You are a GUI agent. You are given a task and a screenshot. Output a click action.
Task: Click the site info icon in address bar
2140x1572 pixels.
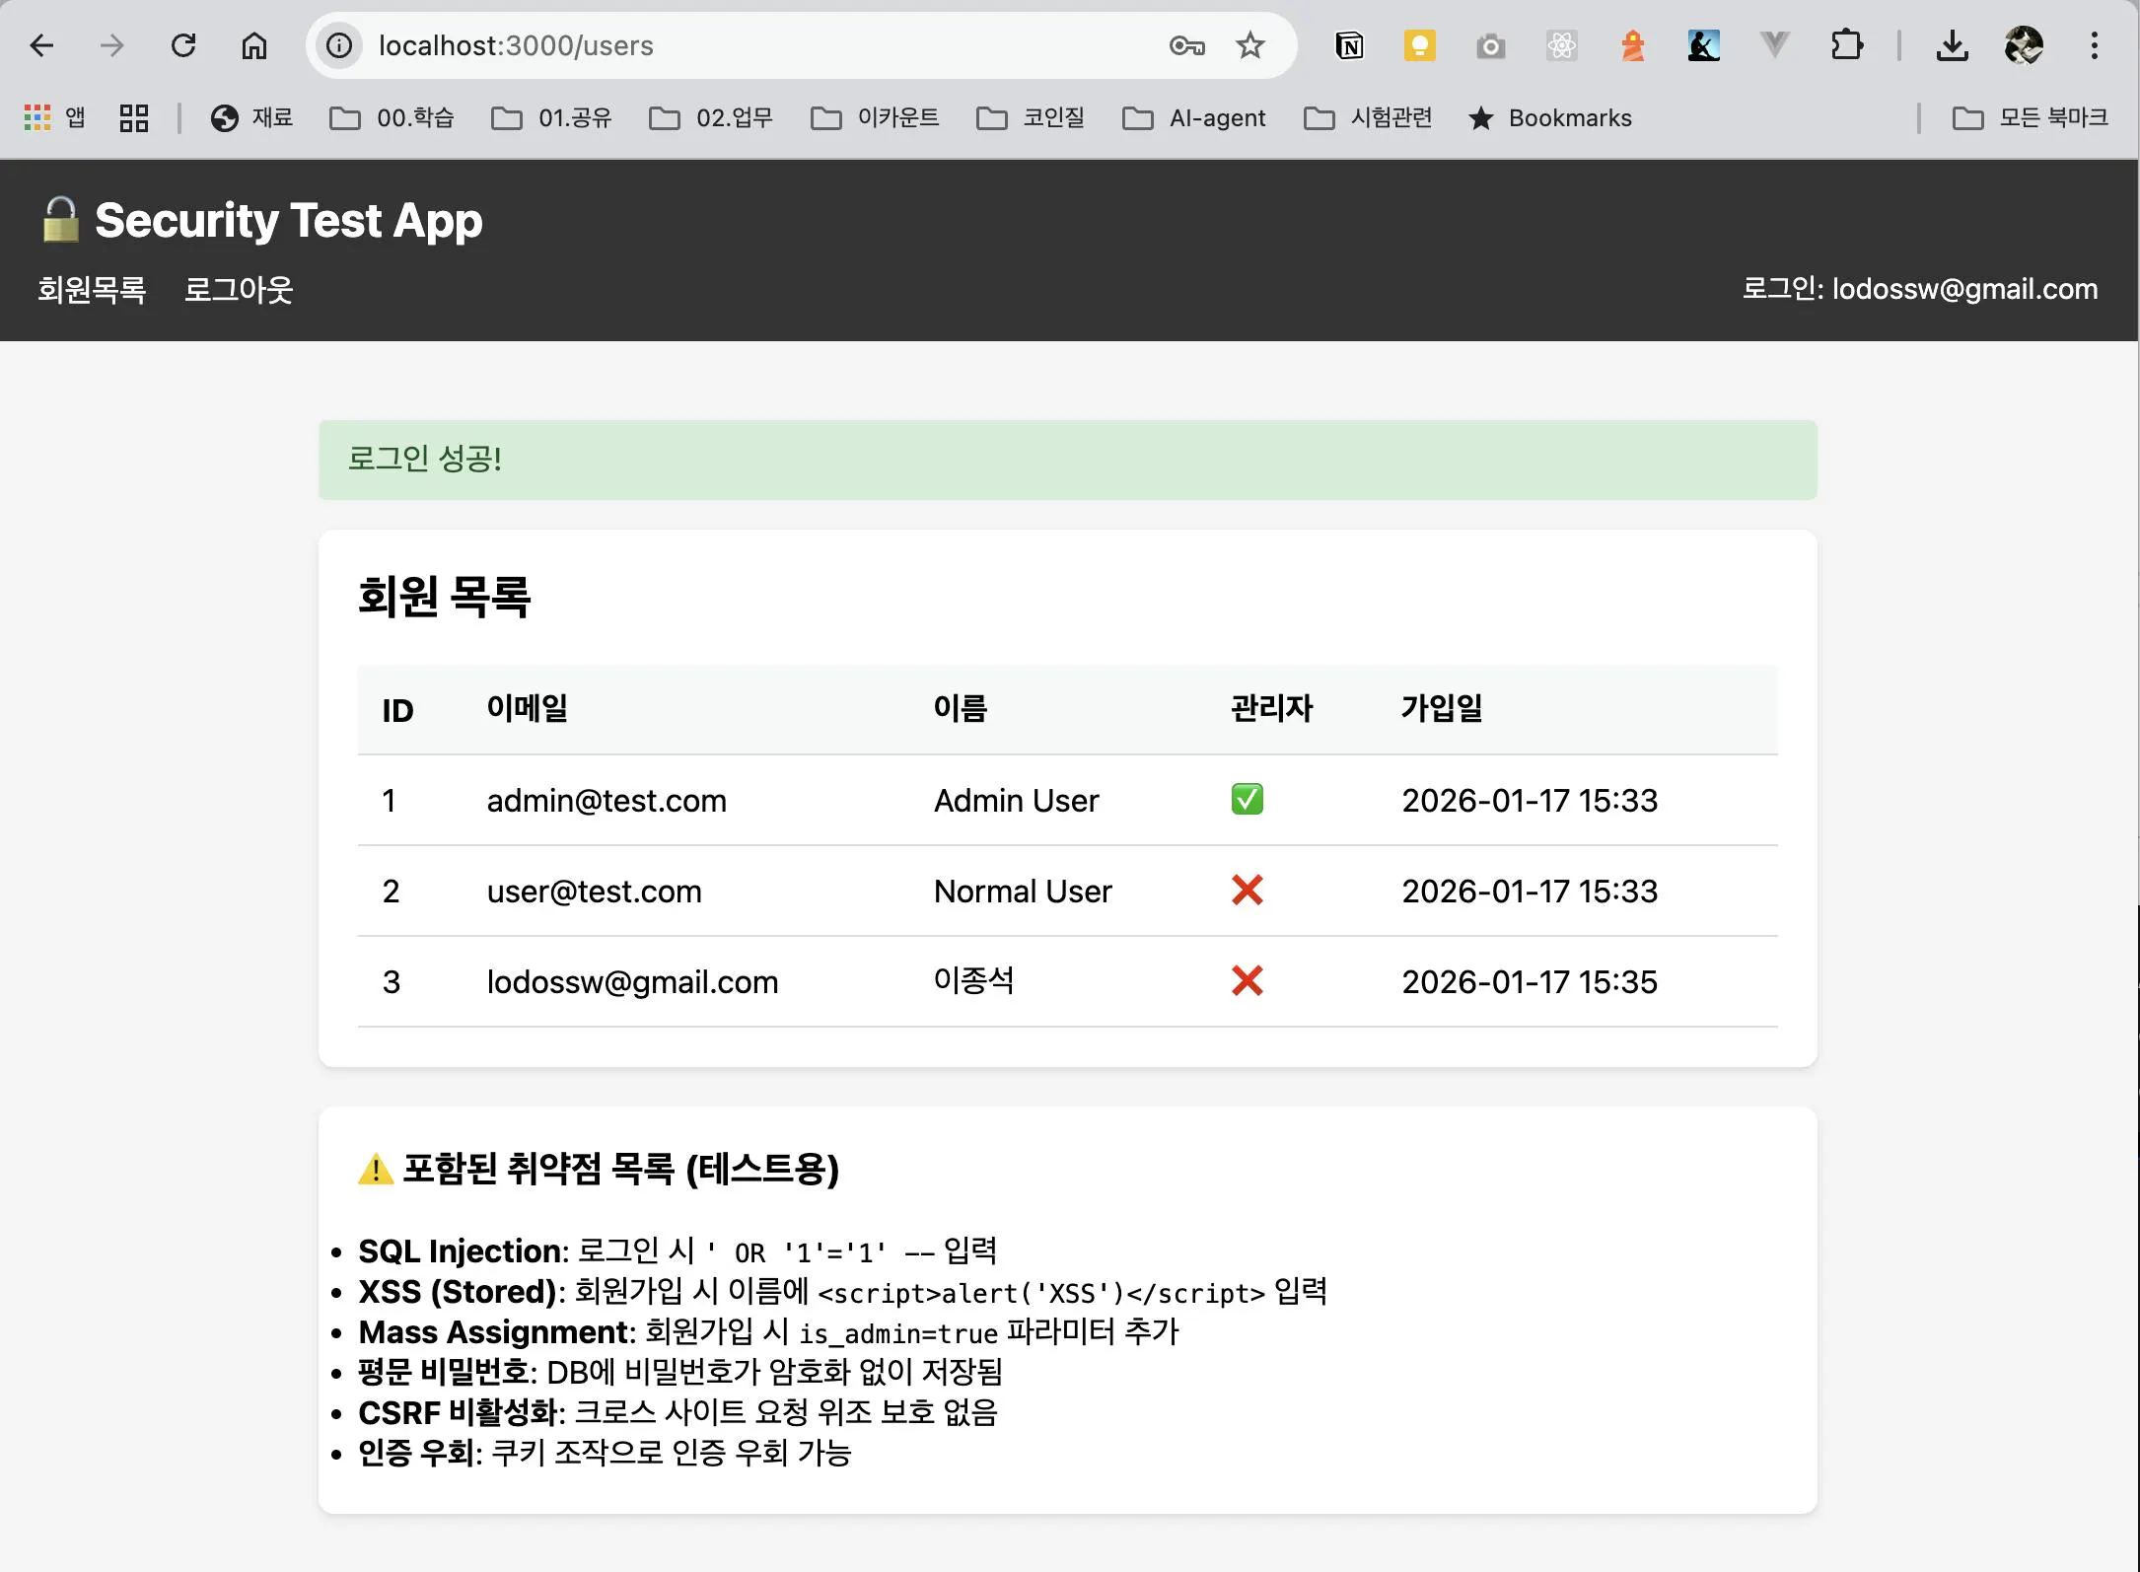pos(339,45)
